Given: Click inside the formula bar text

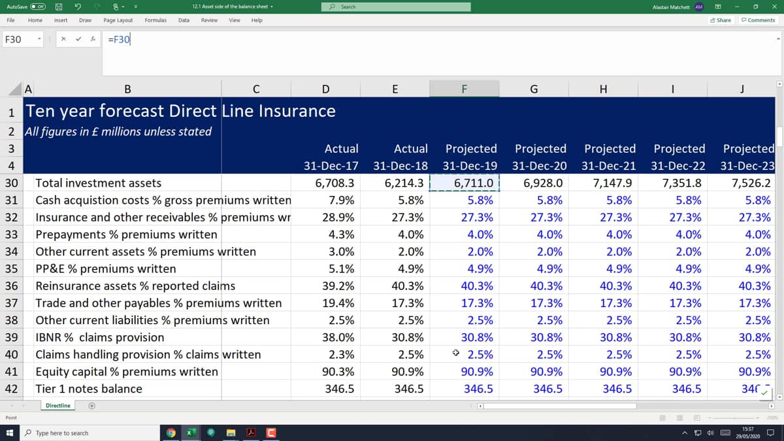Looking at the screenshot, I should click(118, 39).
